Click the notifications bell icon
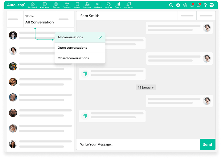 pos(192,5)
